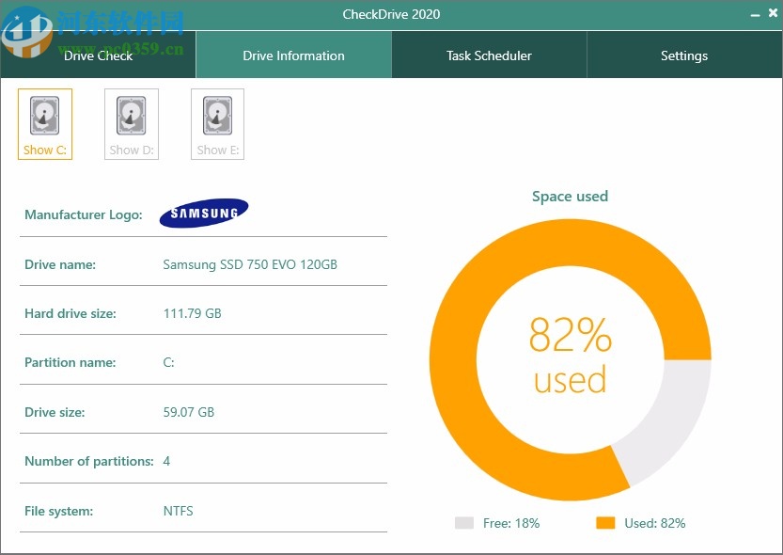This screenshot has height=555, width=783.
Task: Open the Settings tab
Action: 683,55
